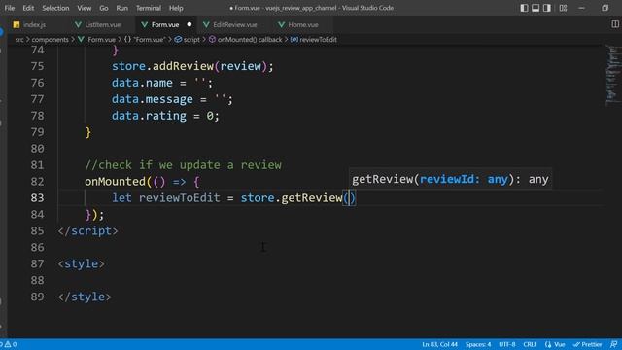Open the Terminal menu
The width and height of the screenshot is (622, 350).
coord(149,8)
